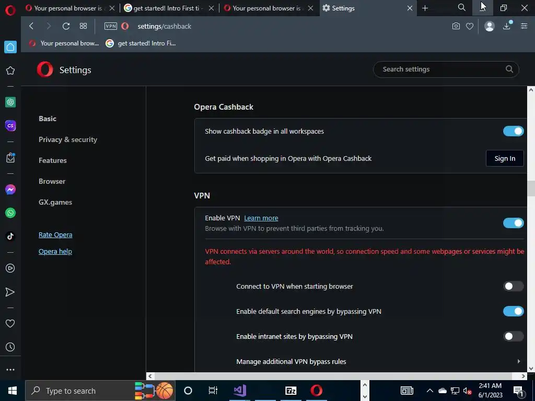Screen dimensions: 535x401
Task: Select the Basic settings section
Action: tap(48, 119)
